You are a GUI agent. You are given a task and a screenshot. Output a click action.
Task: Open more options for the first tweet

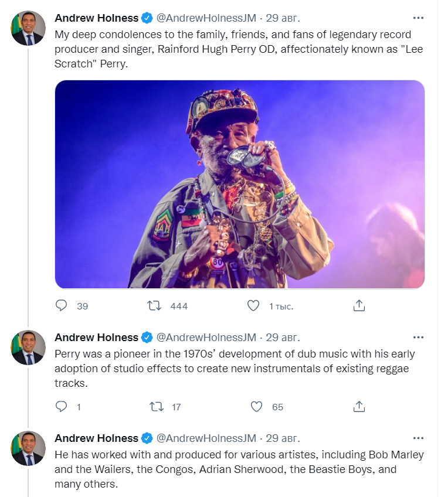coord(418,18)
